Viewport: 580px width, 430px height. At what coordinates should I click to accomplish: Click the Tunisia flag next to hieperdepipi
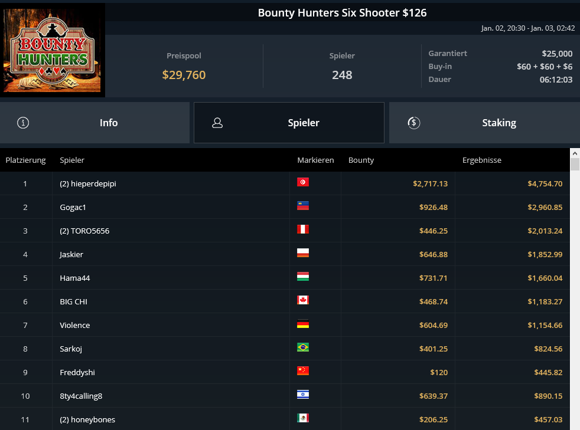(x=302, y=182)
